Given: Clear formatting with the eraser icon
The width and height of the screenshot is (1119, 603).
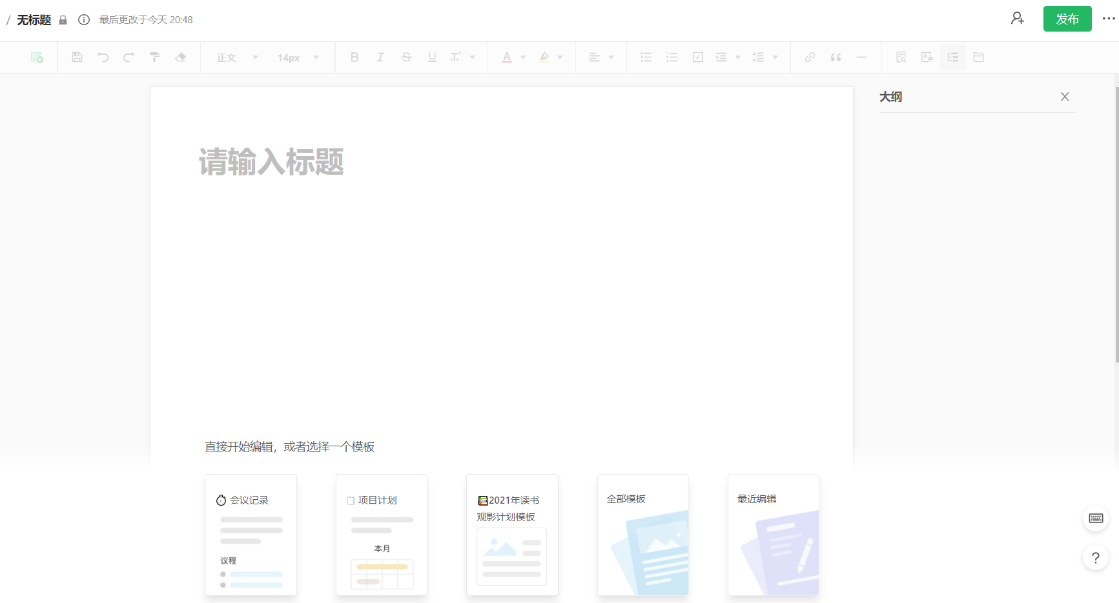Looking at the screenshot, I should pyautogui.click(x=180, y=57).
